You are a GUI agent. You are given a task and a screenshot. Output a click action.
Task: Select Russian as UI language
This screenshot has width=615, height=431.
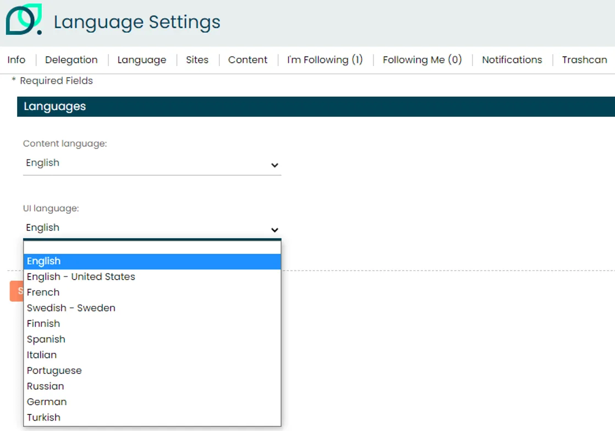click(152, 386)
